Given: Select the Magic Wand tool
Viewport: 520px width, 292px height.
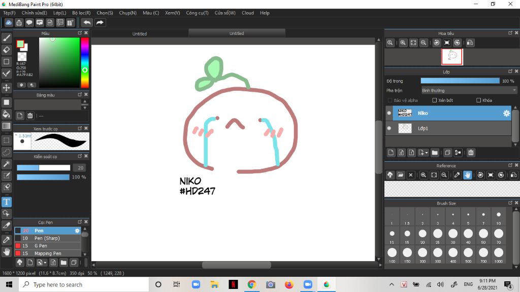Looking at the screenshot, I should [x=6, y=164].
